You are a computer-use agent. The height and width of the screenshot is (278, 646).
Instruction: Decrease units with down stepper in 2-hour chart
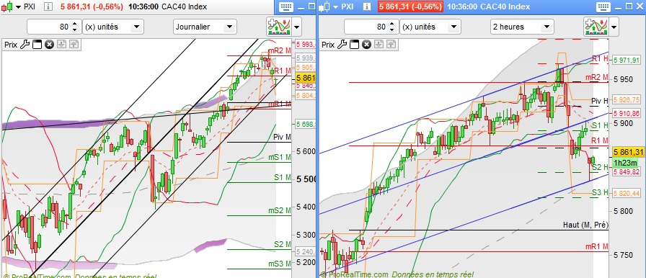(391, 30)
